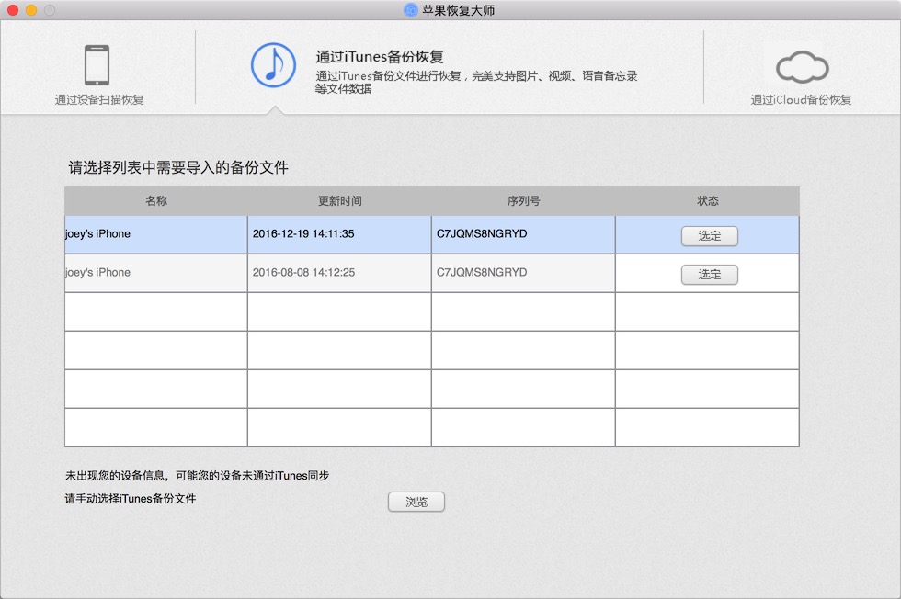The image size is (901, 599).
Task: Click the 序列号 column header
Action: tap(523, 201)
